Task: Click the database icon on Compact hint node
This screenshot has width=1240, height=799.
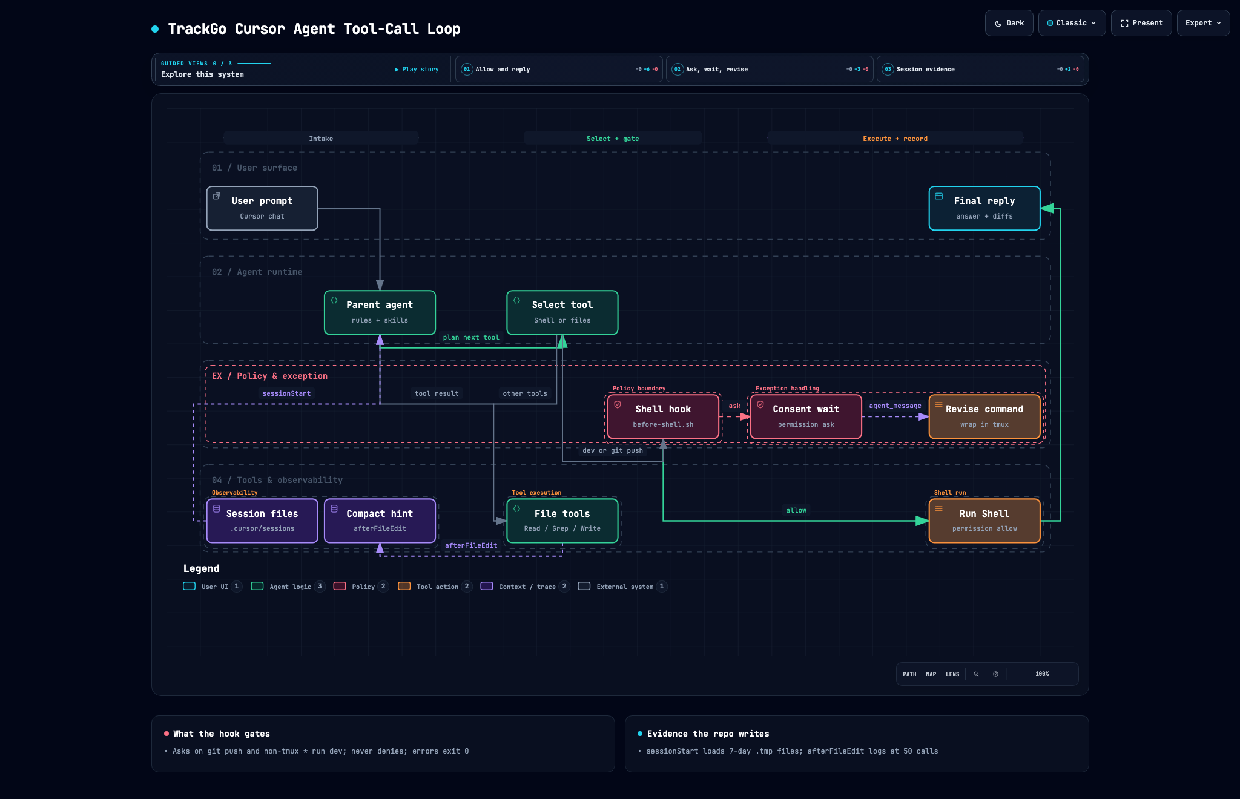Action: 334,508
